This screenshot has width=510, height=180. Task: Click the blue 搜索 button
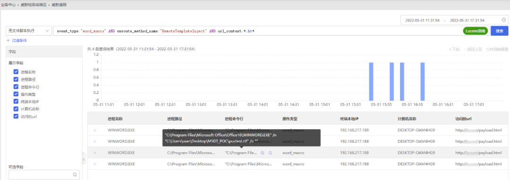pos(499,31)
